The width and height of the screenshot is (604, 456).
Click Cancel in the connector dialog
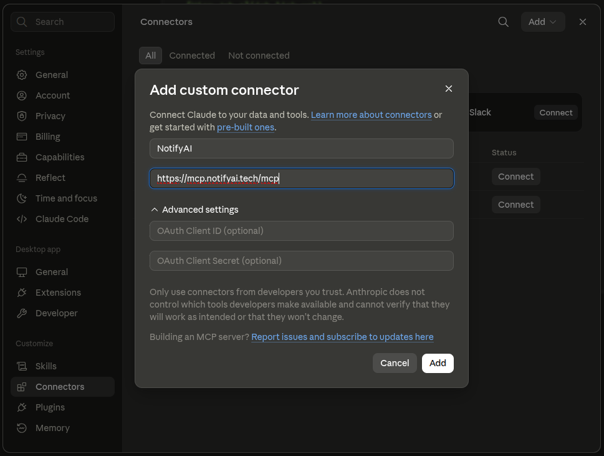395,363
